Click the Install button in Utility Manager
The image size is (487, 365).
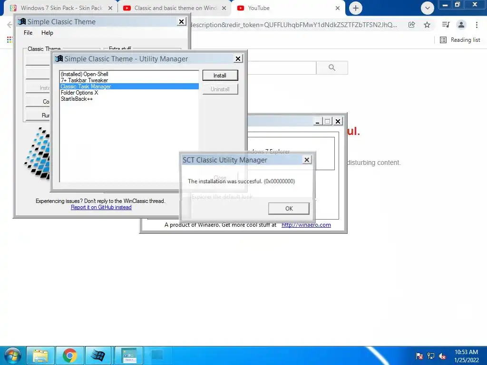(220, 76)
